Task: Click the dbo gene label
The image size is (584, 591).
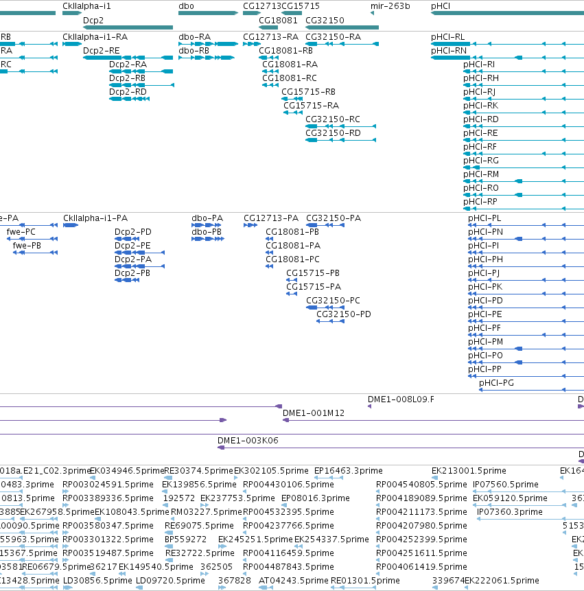Action: point(186,6)
